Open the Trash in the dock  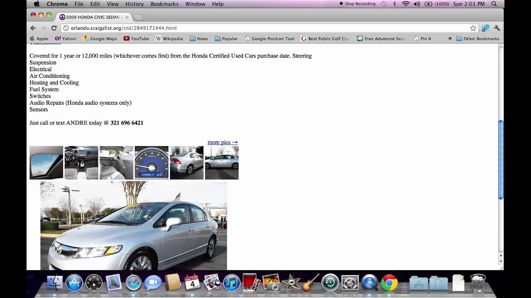pos(478,283)
